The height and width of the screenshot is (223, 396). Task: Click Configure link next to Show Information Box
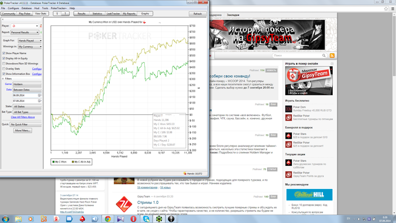[x=37, y=74]
